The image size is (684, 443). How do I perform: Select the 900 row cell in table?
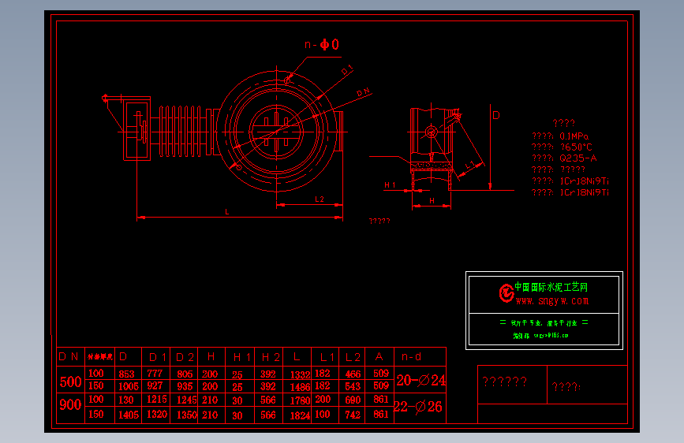click(x=71, y=404)
